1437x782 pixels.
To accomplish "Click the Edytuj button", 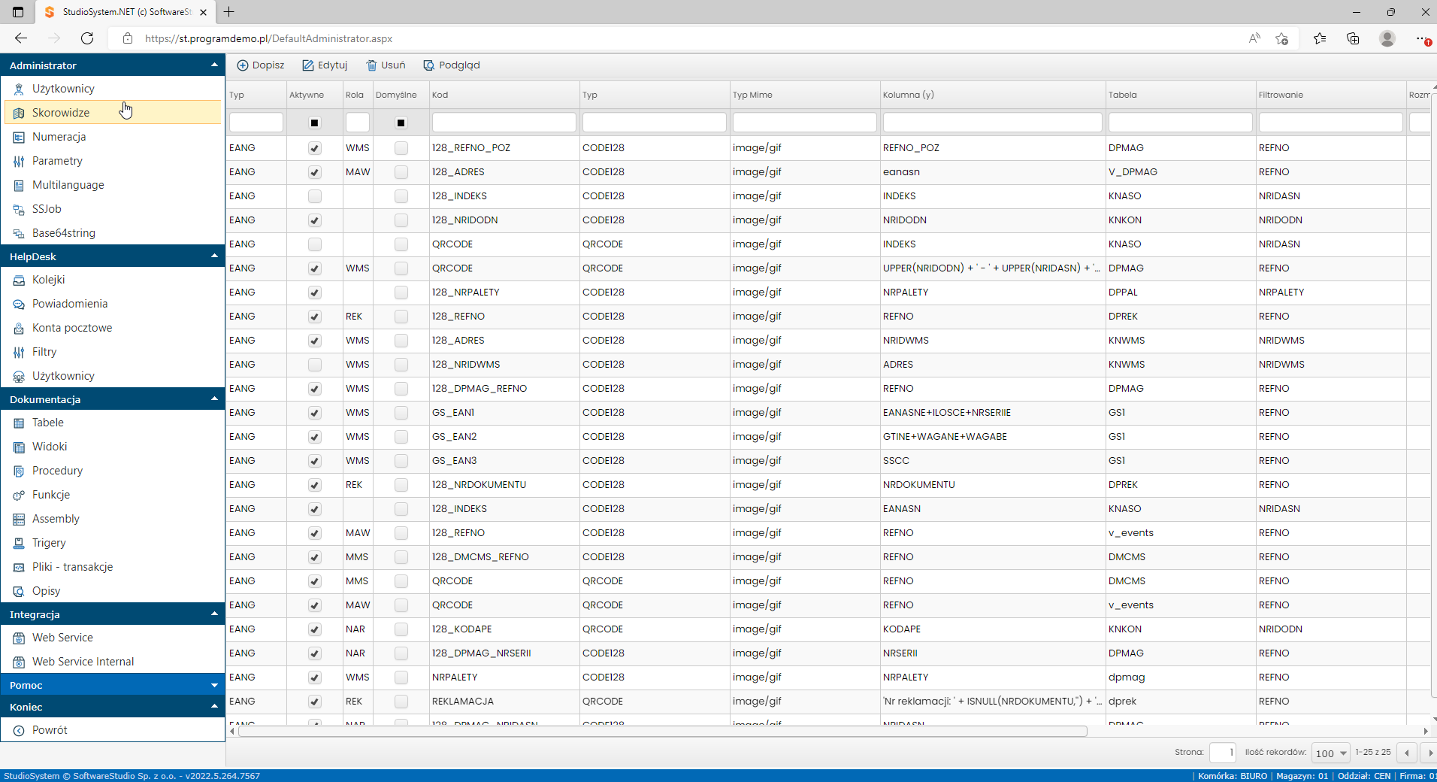I will [x=325, y=65].
